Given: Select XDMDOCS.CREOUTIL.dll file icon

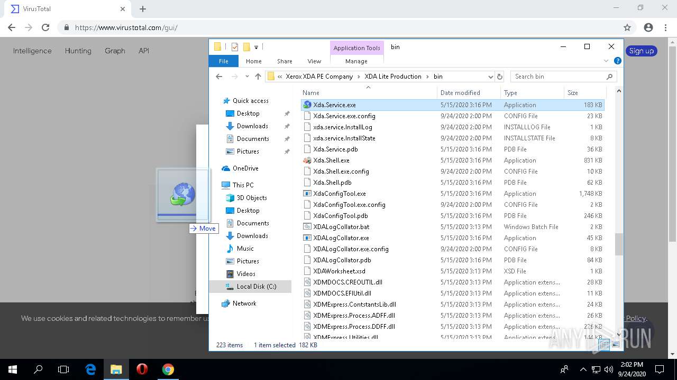Looking at the screenshot, I should [x=307, y=282].
